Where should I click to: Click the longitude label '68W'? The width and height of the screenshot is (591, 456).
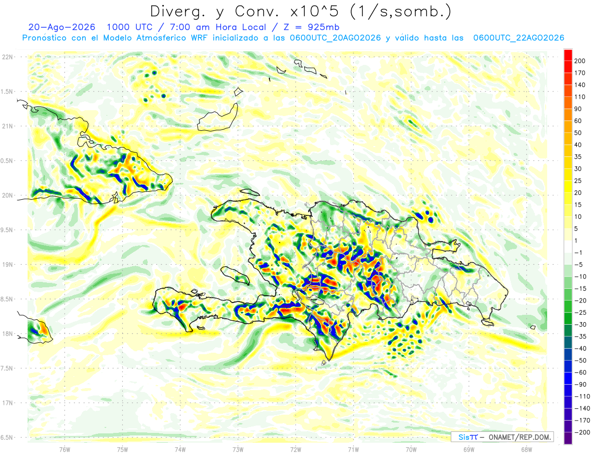(526, 450)
